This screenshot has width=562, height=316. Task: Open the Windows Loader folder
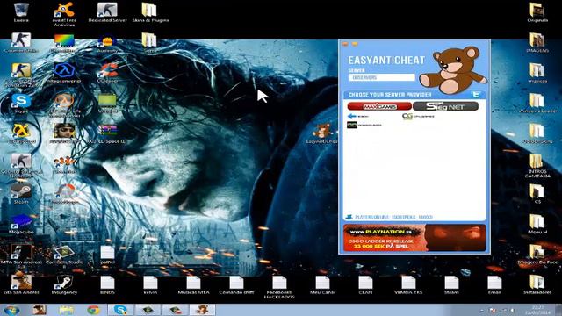click(x=537, y=104)
